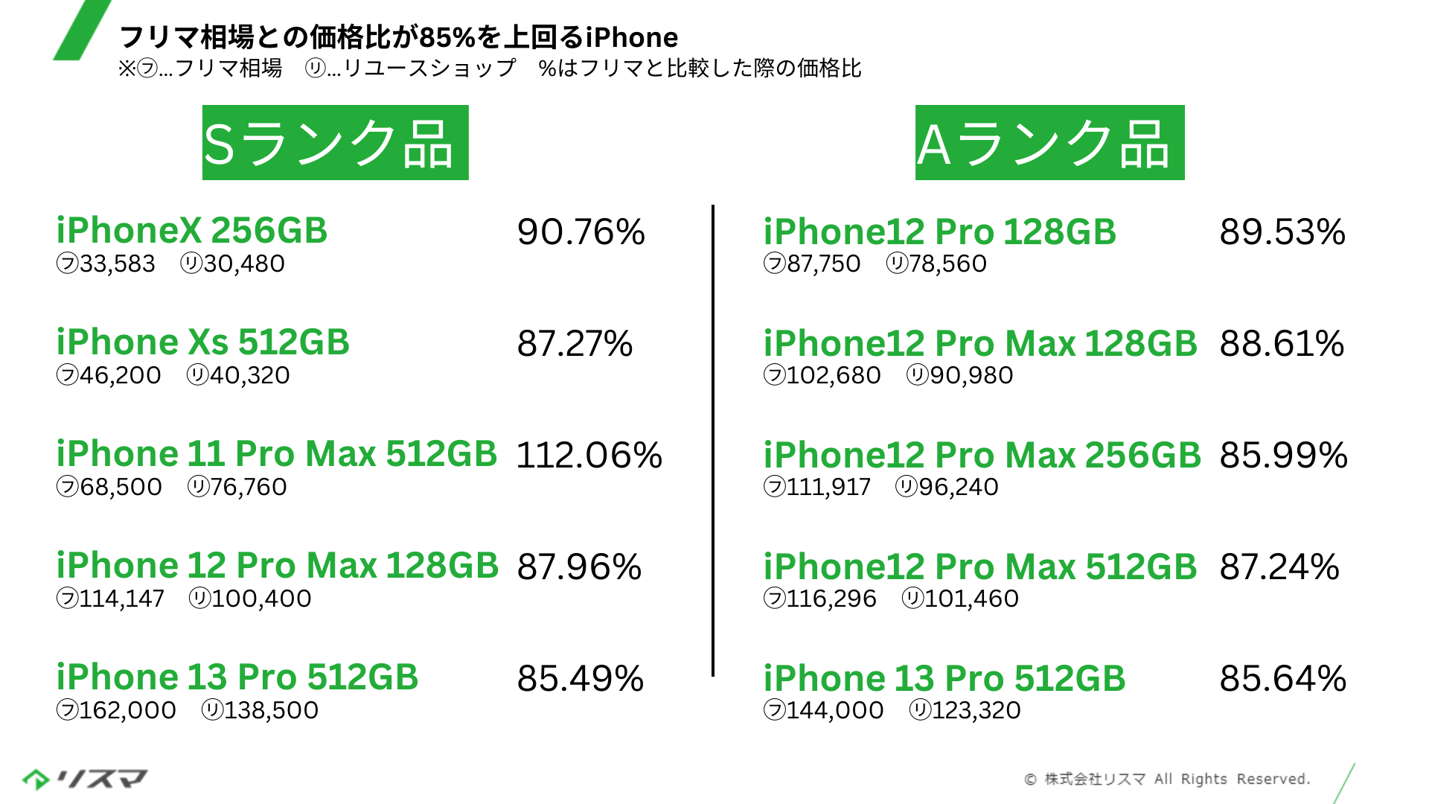
Task: Click circled フ icon beside 87,750
Action: click(x=775, y=264)
